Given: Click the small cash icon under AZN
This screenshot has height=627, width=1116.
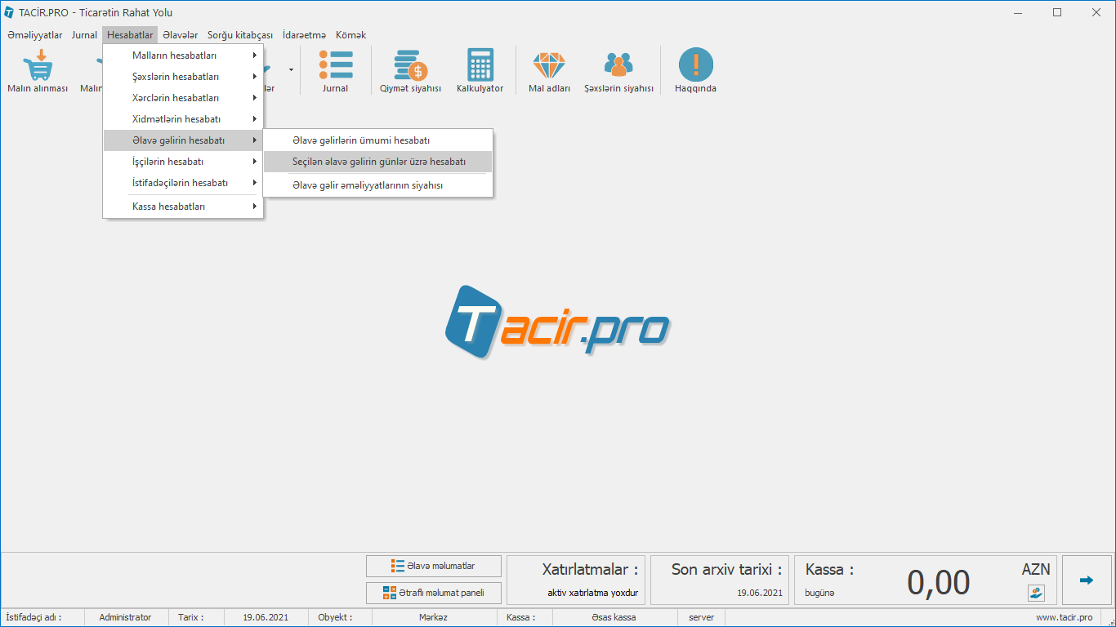Looking at the screenshot, I should (1036, 593).
